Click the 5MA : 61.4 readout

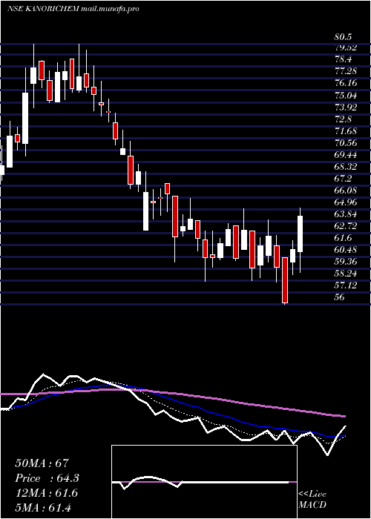click(x=43, y=508)
